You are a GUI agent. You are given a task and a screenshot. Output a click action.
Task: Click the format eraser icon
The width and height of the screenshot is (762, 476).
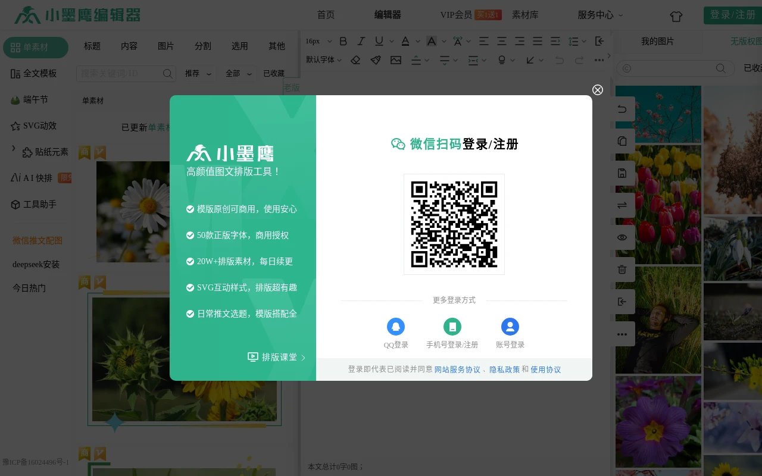click(x=356, y=59)
